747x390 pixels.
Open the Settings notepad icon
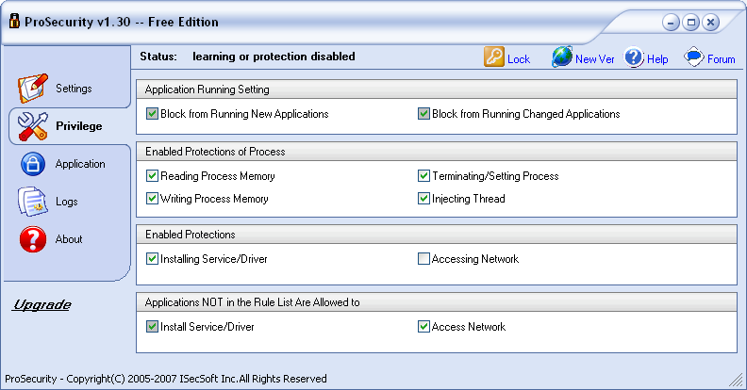click(x=33, y=89)
